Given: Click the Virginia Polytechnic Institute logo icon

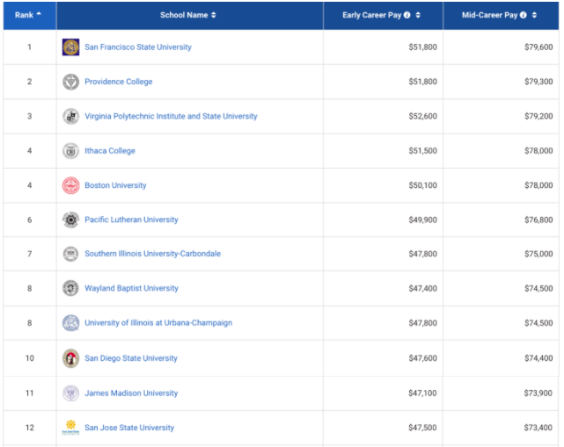Looking at the screenshot, I should pos(70,116).
